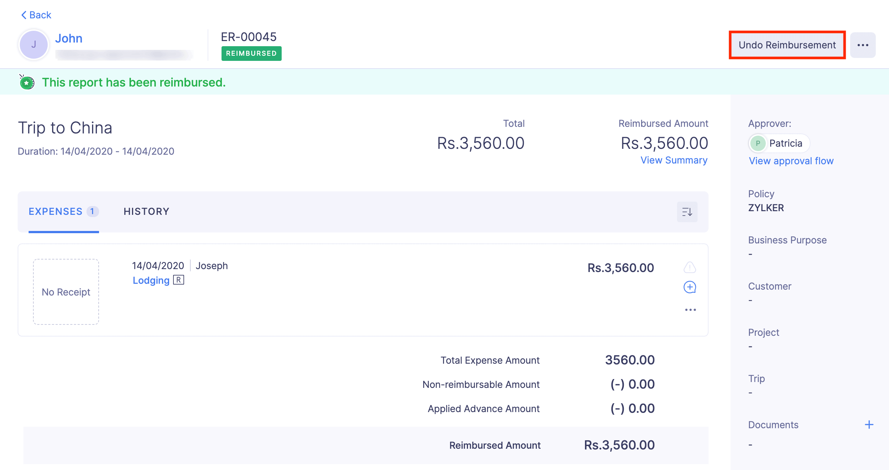
Task: Click the REIMBURSED status badge
Action: [x=251, y=54]
